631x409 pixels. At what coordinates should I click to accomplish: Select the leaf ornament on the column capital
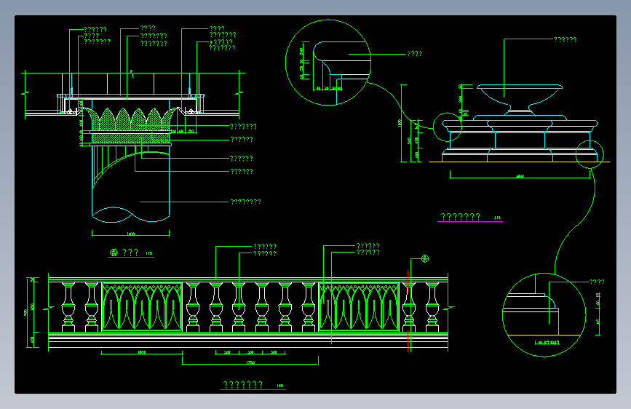click(131, 119)
